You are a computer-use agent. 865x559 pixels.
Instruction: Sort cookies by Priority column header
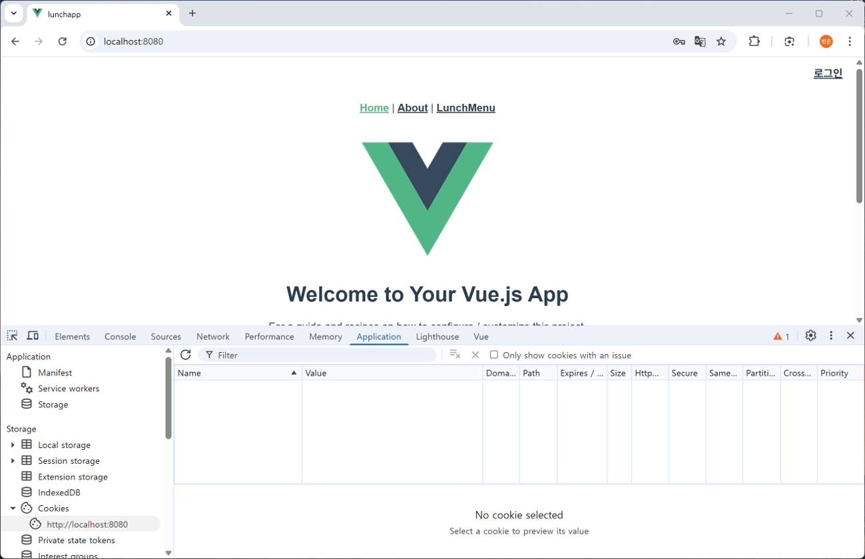click(840, 373)
